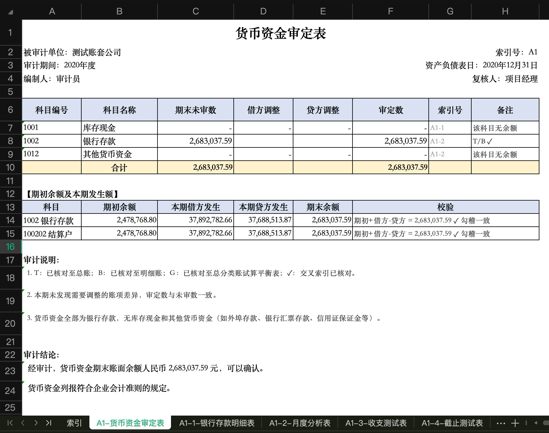Click the 索引号：A1 cell
This screenshot has width=549, height=433.
(516, 52)
